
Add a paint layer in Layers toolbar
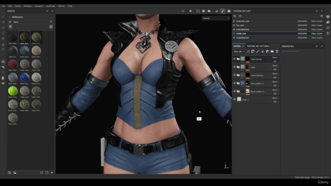[258, 52]
